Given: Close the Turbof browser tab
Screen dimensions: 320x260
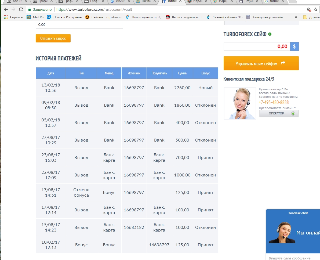Looking at the screenshot, I should coord(180,1).
